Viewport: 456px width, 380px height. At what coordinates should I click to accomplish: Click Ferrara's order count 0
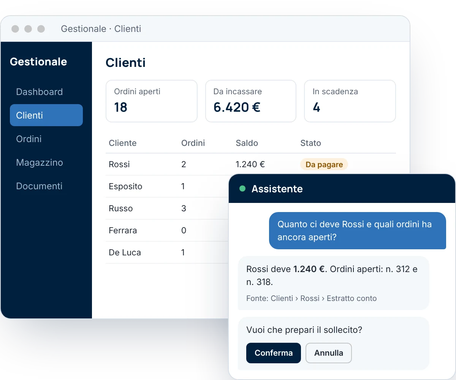pyautogui.click(x=184, y=231)
